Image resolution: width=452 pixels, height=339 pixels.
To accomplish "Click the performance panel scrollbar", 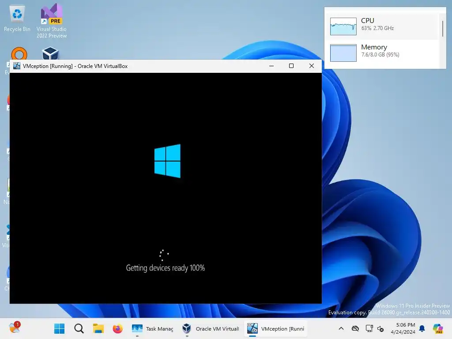I will [442, 29].
